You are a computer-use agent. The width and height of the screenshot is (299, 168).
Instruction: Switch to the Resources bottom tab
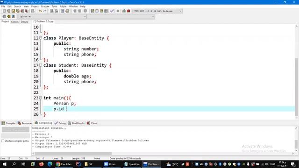25,123
